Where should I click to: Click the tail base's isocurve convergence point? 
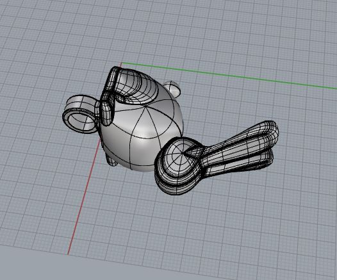tap(183, 153)
